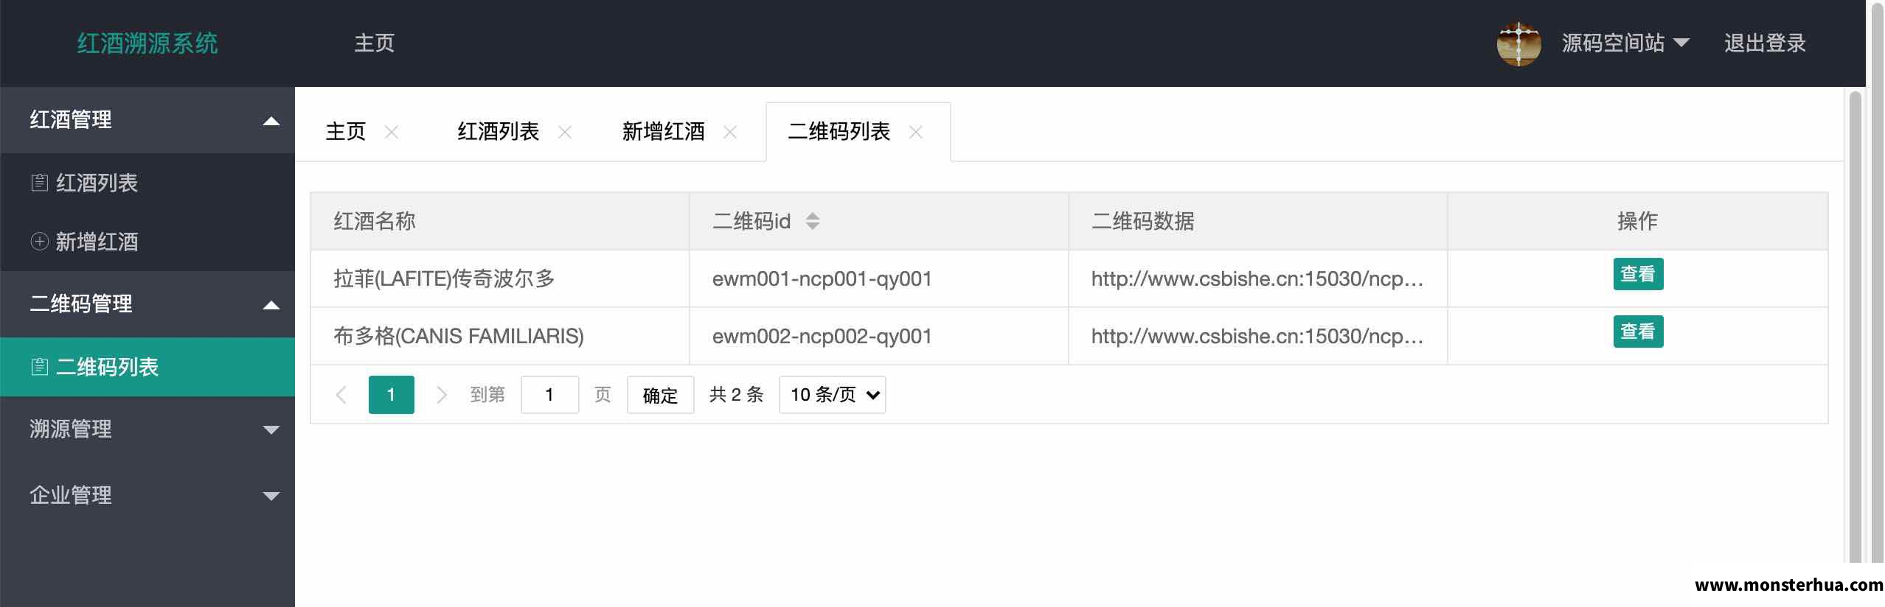Click the 共 2 条 total count text
1885x607 pixels.
736,395
